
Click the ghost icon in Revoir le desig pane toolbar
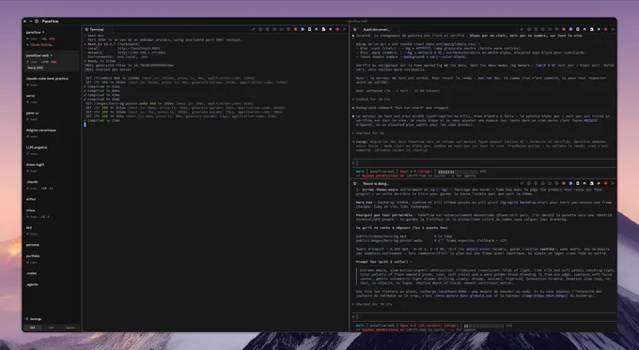coord(592,184)
